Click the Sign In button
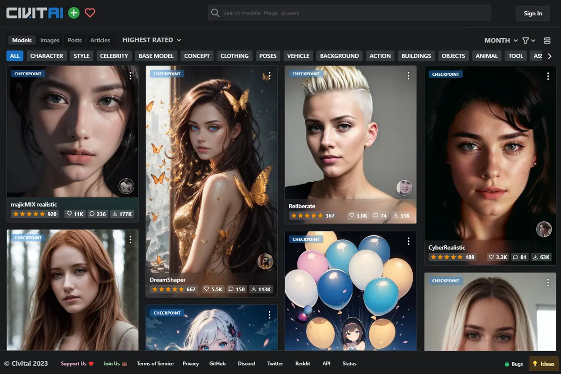This screenshot has width=561, height=374. 532,13
